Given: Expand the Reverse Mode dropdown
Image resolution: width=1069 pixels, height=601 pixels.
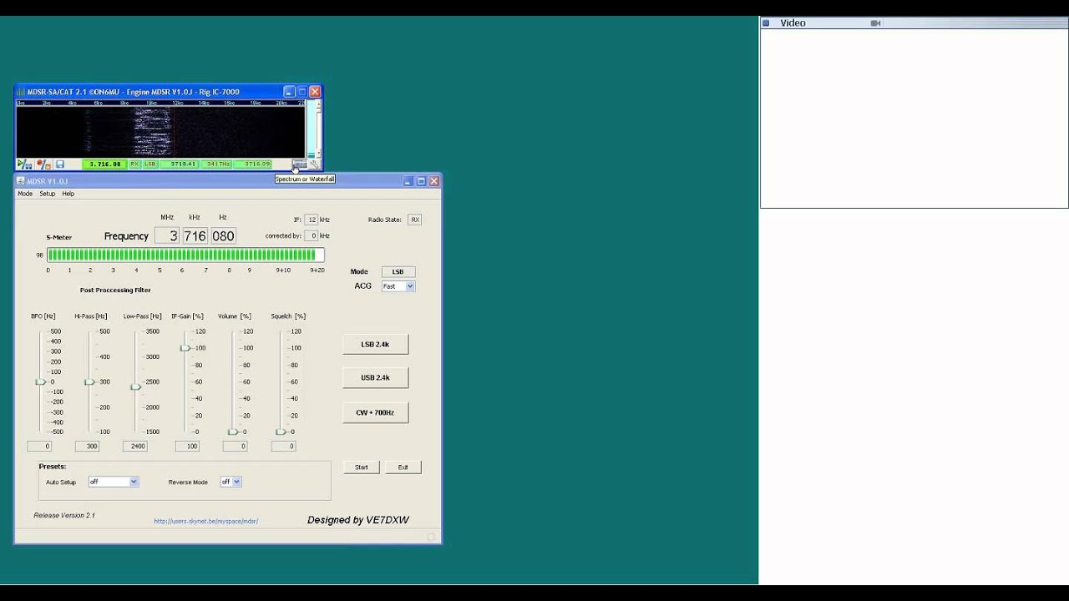Looking at the screenshot, I should pyautogui.click(x=237, y=482).
